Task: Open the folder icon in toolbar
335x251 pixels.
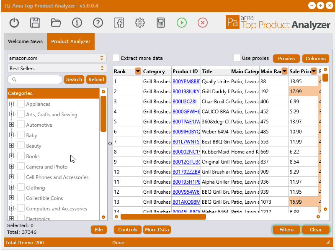Action: pos(56,23)
